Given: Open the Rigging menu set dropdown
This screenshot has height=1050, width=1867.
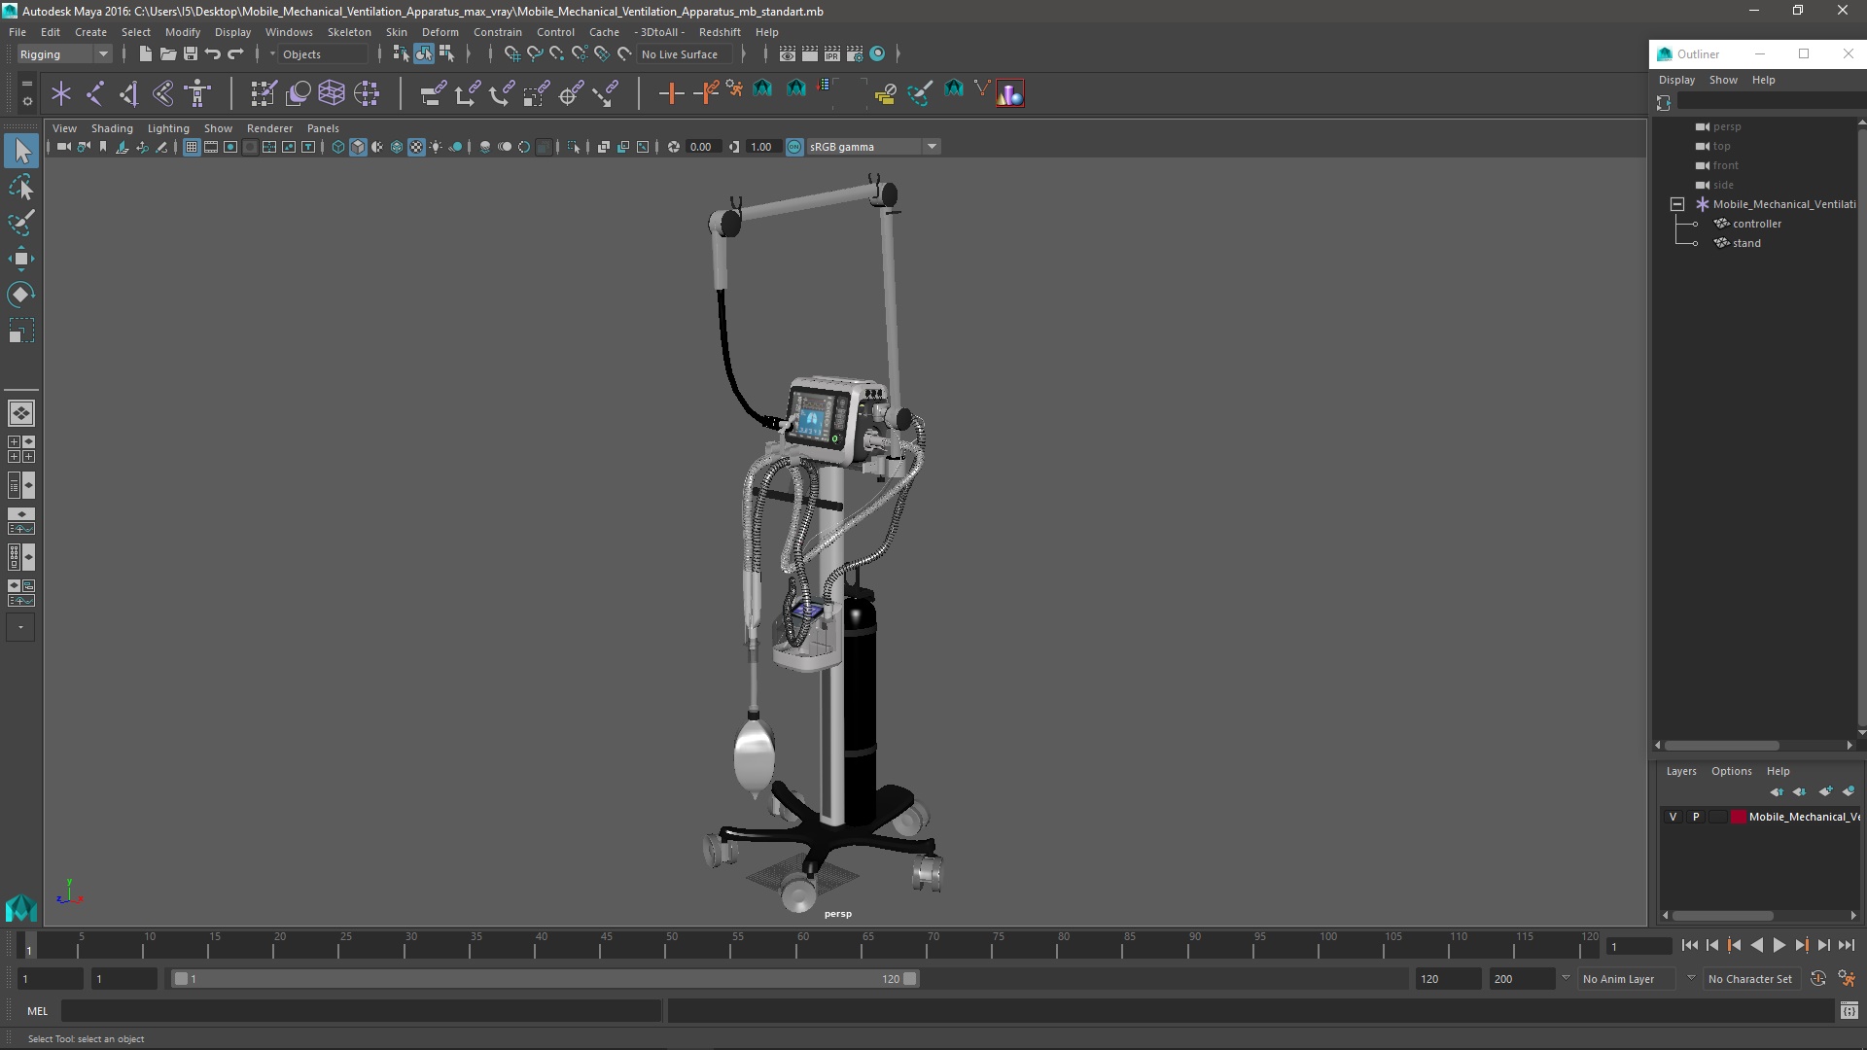Looking at the screenshot, I should point(64,54).
